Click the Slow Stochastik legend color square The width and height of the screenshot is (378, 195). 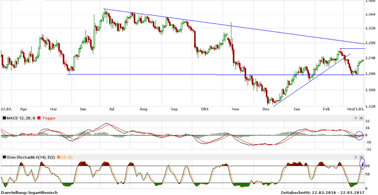4,157
